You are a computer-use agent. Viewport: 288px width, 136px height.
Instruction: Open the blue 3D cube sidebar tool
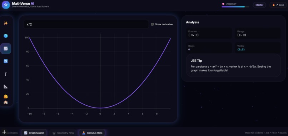[6, 36]
